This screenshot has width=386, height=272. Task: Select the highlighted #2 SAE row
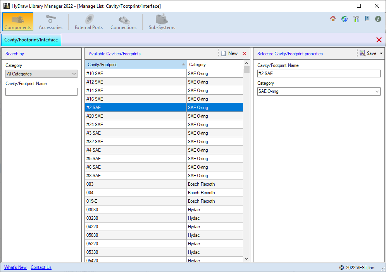[x=164, y=108]
